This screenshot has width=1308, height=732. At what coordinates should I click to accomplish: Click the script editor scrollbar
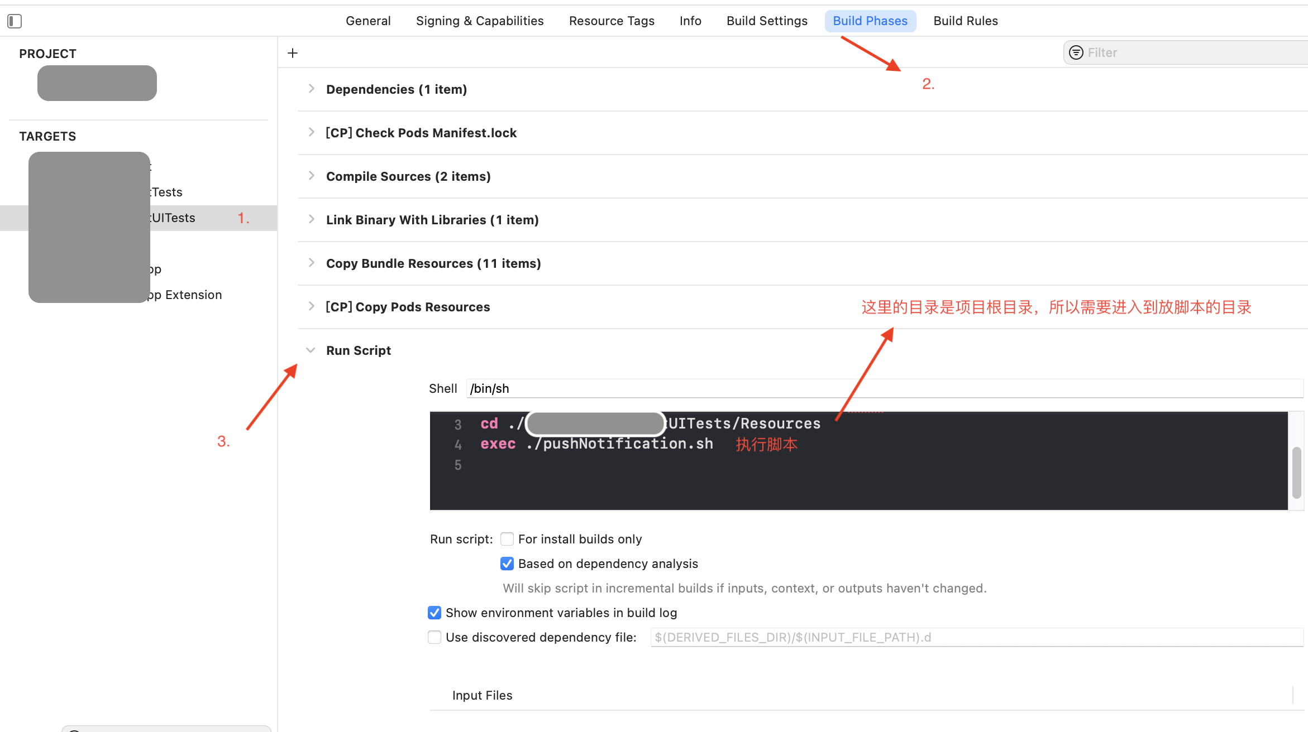[1297, 472]
